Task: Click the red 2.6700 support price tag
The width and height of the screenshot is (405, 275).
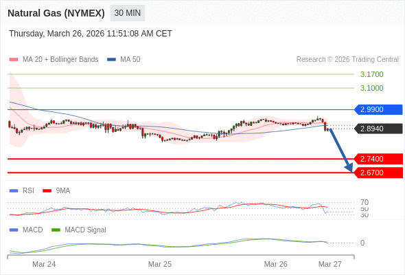Action: pyautogui.click(x=378, y=173)
